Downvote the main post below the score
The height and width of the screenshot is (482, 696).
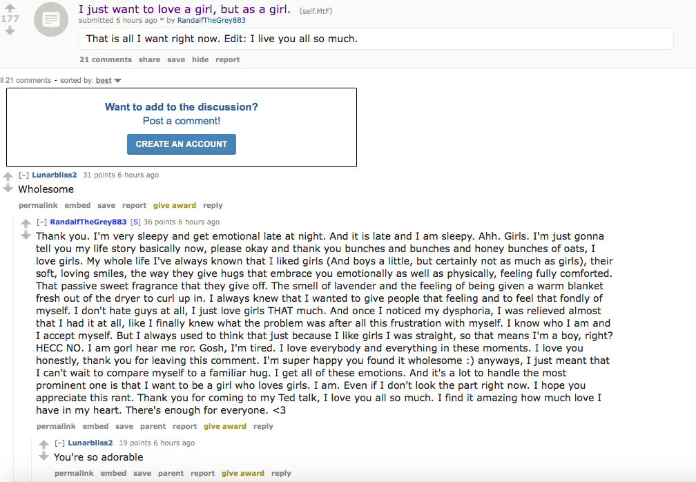[10, 30]
